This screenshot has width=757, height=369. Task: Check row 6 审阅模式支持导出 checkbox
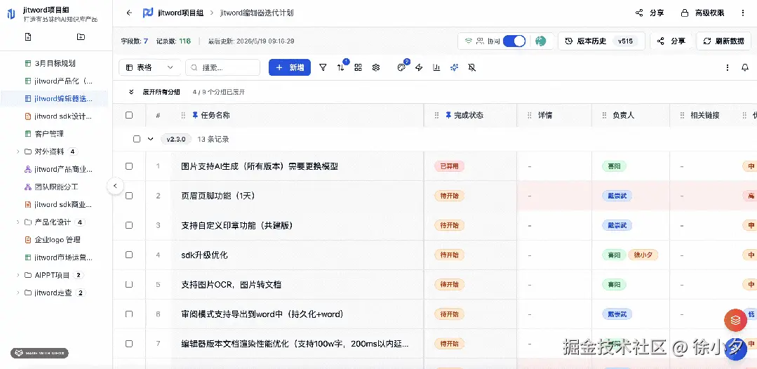(129, 314)
